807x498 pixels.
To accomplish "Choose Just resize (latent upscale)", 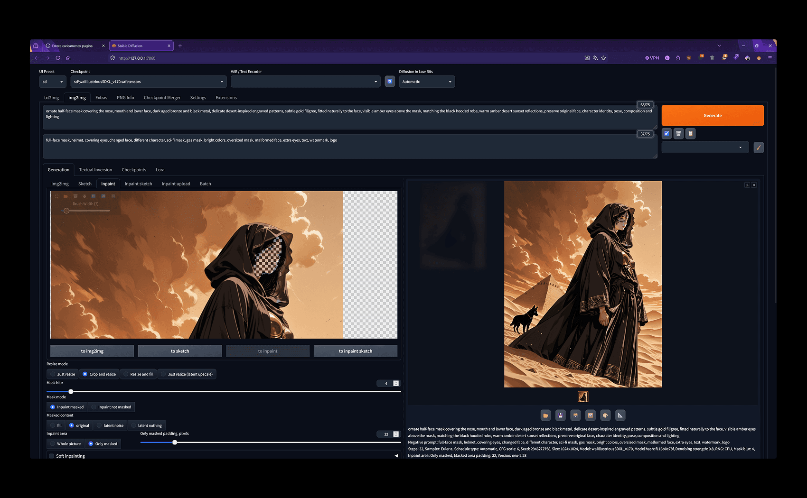I will click(187, 374).
